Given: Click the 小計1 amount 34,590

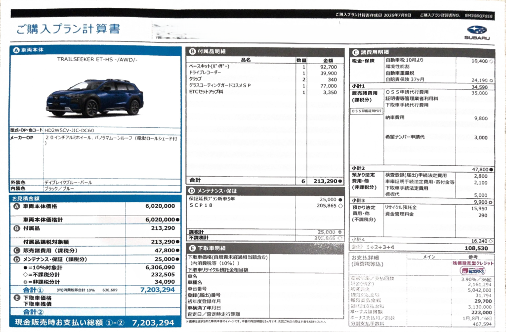Looking at the screenshot, I should coord(479,87).
